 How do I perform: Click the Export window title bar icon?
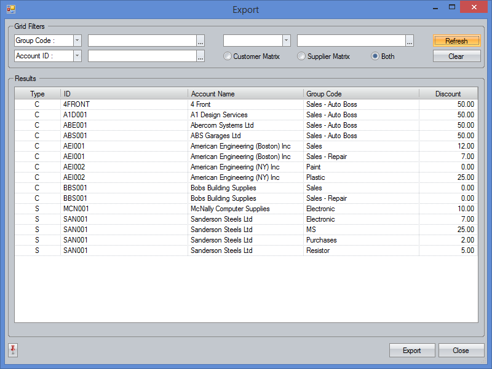(11, 9)
